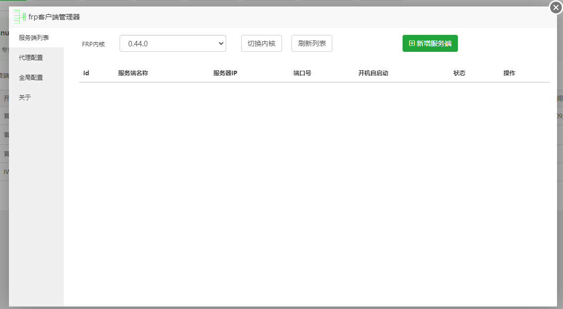The height and width of the screenshot is (309, 563).
Task: Open the 全局配置 tab
Action: [x=36, y=78]
